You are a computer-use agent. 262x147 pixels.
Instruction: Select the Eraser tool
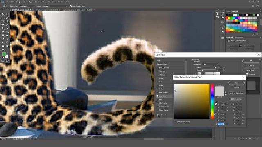pyautogui.click(x=3, y=32)
